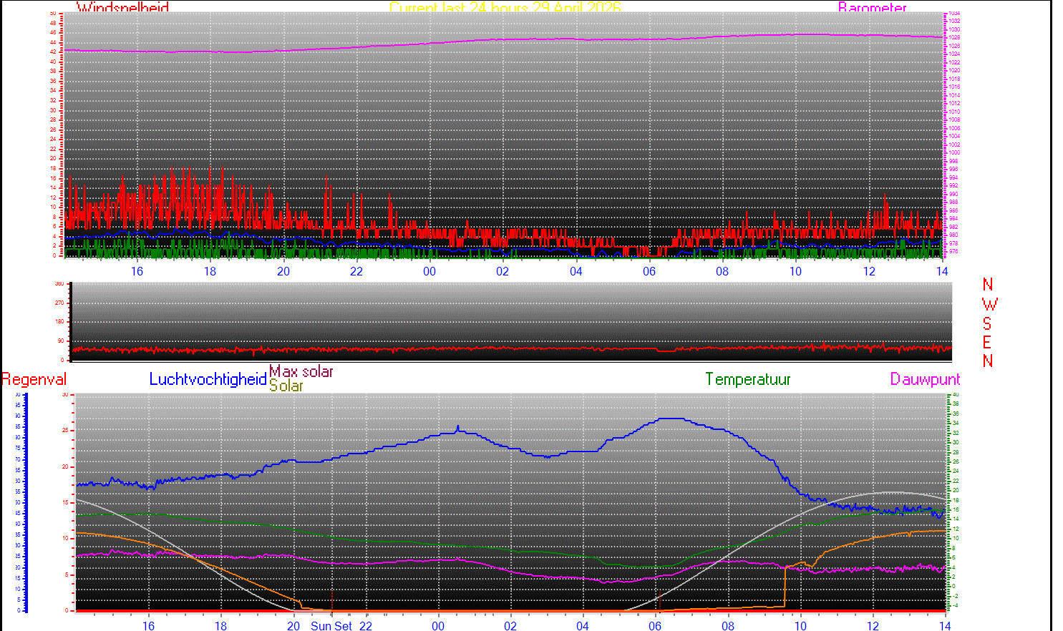
Task: Click the olive Solar legend label
Action: click(286, 386)
